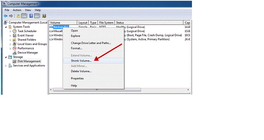Collapse the System Tools tree node
This screenshot has width=264, height=140.
point(6,27)
